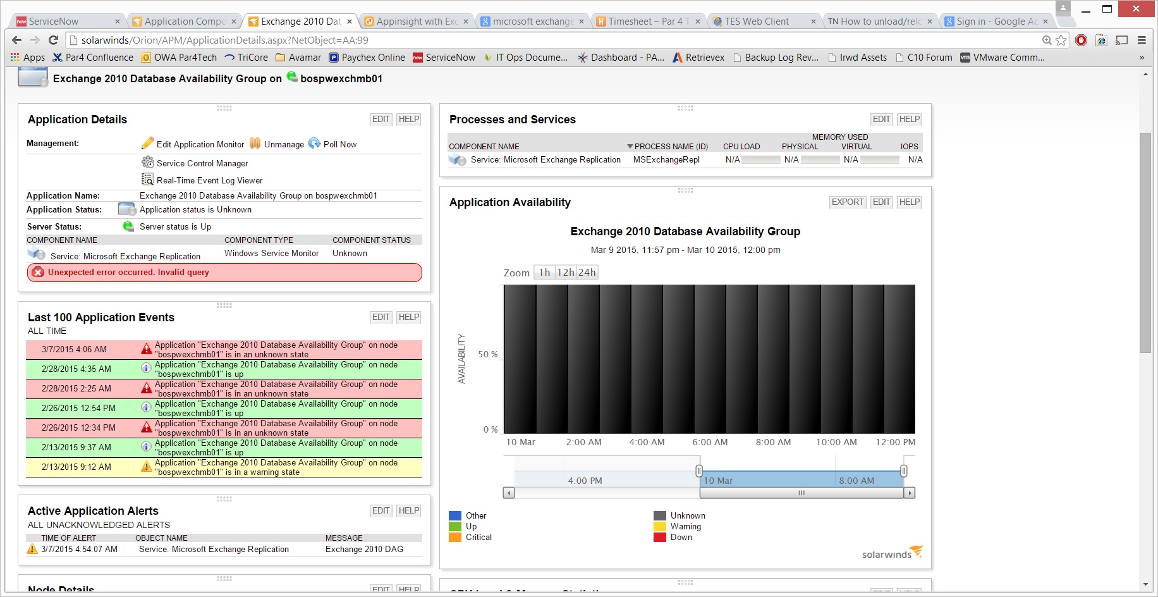Click EDIT in Active Application Alerts panel
The height and width of the screenshot is (597, 1158).
pyautogui.click(x=381, y=511)
